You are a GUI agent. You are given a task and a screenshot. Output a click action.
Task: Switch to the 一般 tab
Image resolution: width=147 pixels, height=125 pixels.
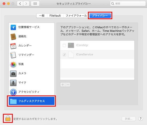coord(42,15)
